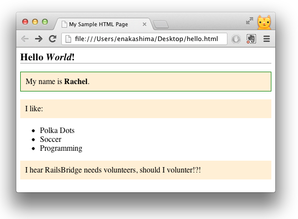
Task: Click the cat avatar icon in title bar
Action: pos(264,22)
